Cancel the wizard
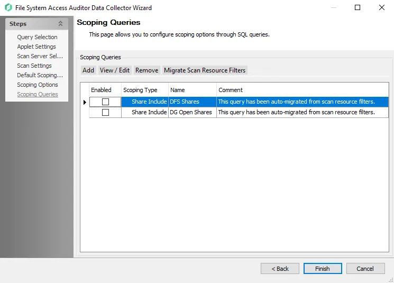Screen dimensions: 394x283 pyautogui.click(x=365, y=269)
